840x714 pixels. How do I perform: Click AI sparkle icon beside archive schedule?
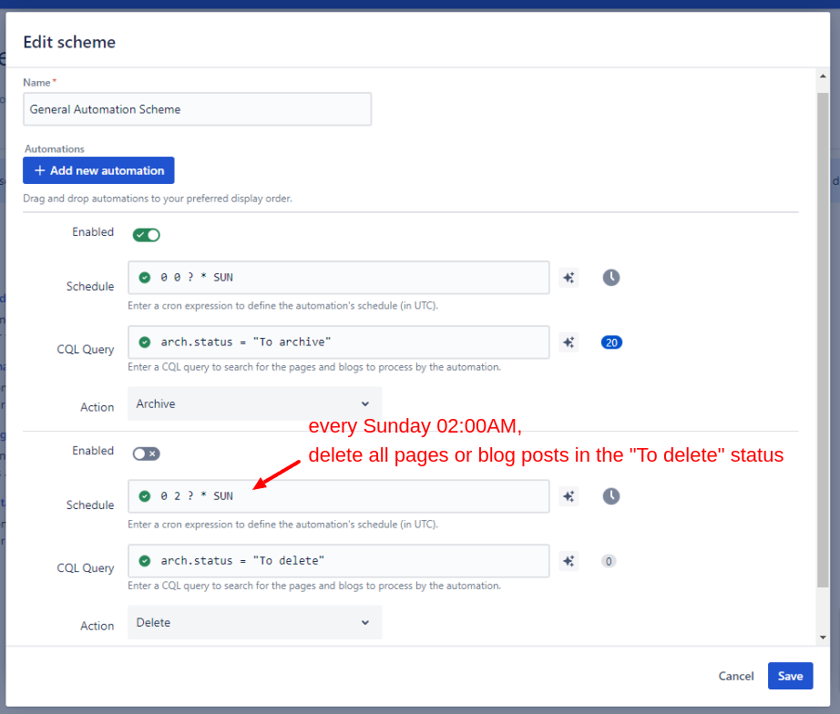[x=569, y=278]
